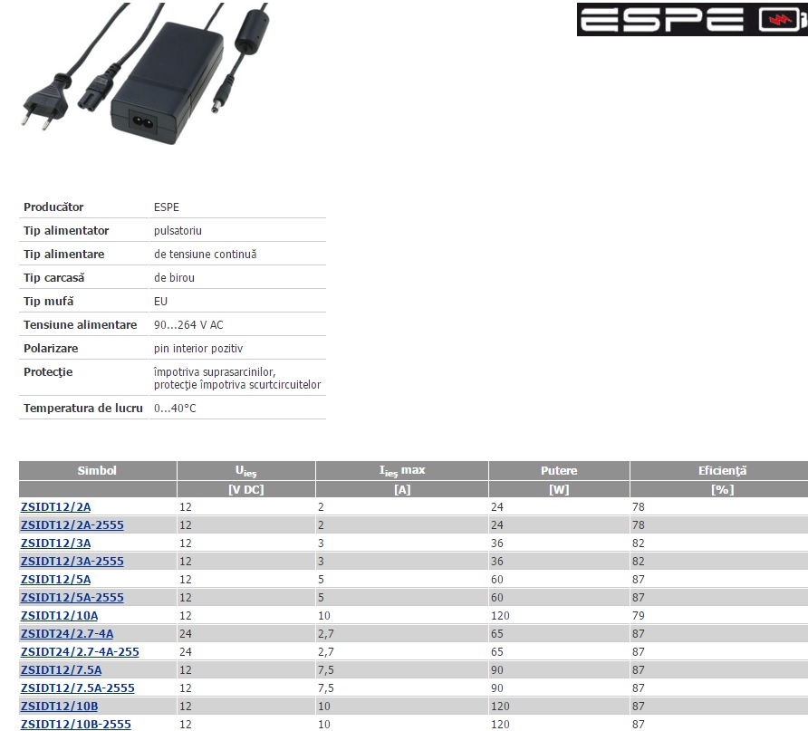
Task: Click the ESPE manufacturer value
Action: [x=167, y=207]
